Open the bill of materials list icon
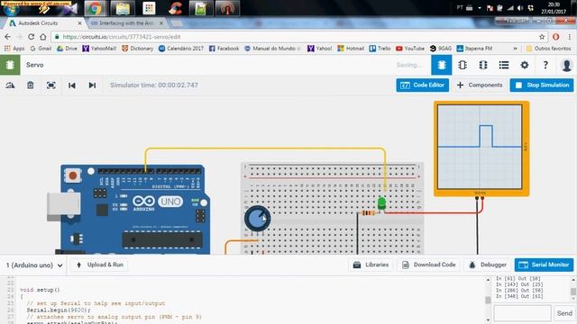This screenshot has width=577, height=324. (x=504, y=65)
